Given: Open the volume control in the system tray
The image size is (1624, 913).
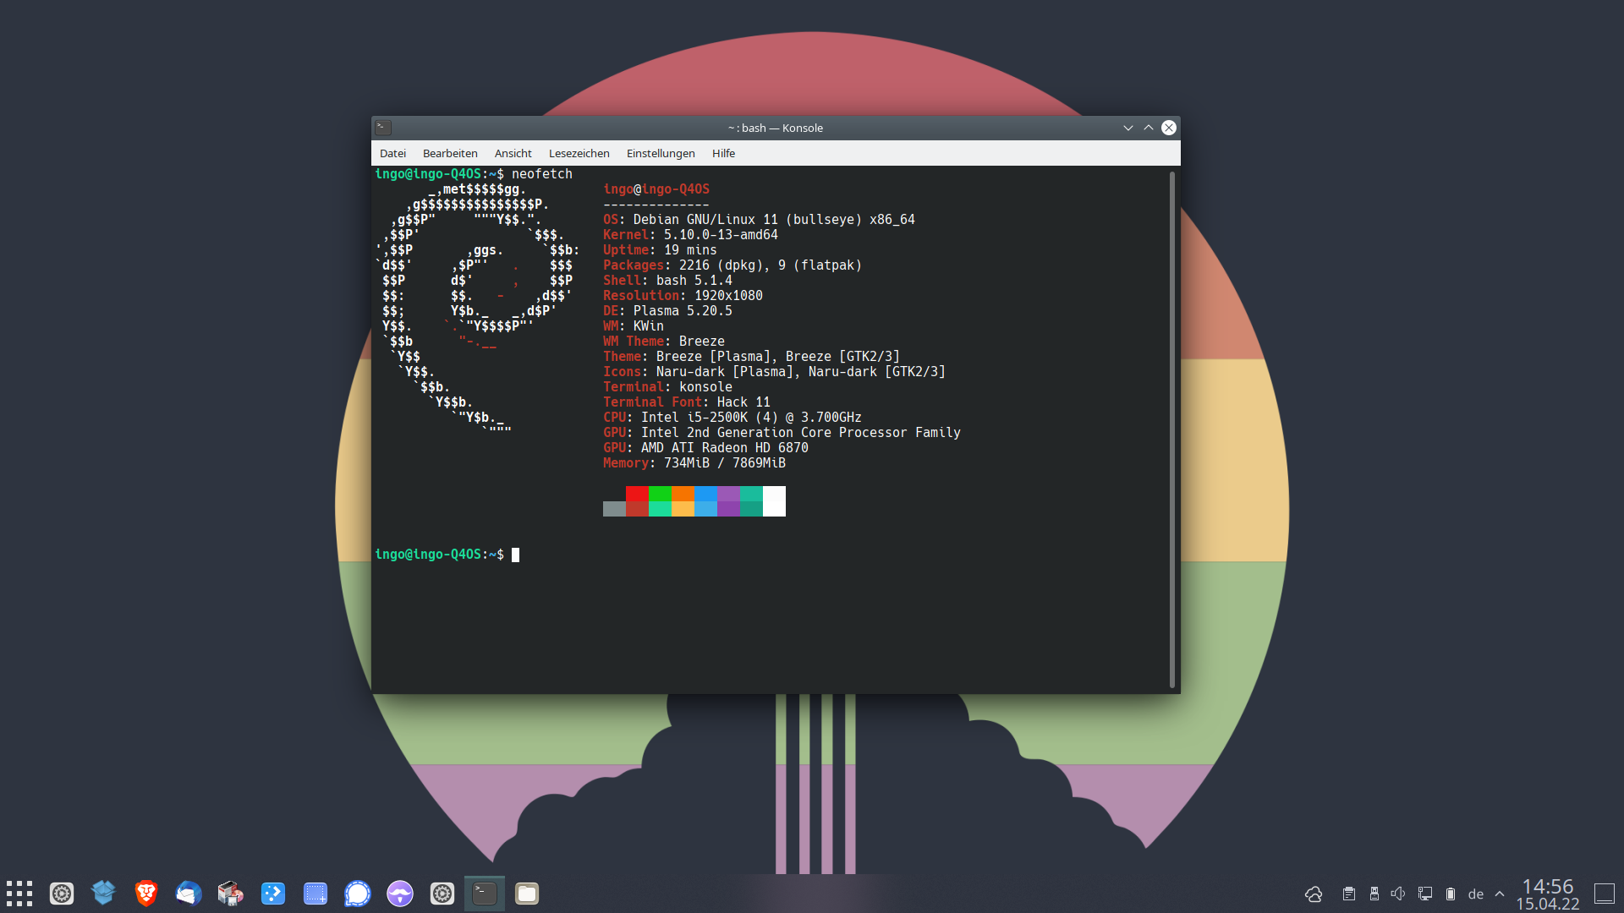Looking at the screenshot, I should (x=1400, y=894).
